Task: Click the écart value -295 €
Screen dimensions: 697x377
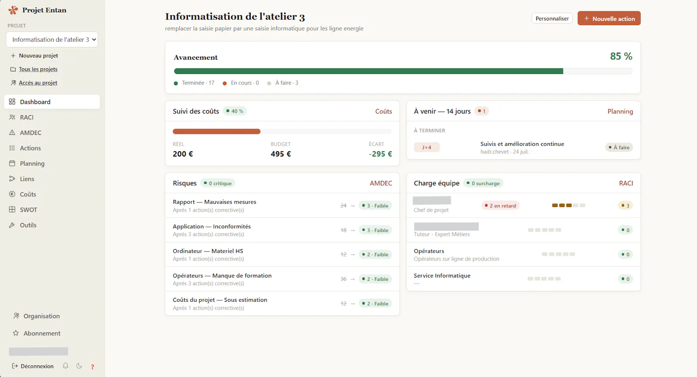Action: tap(380, 154)
